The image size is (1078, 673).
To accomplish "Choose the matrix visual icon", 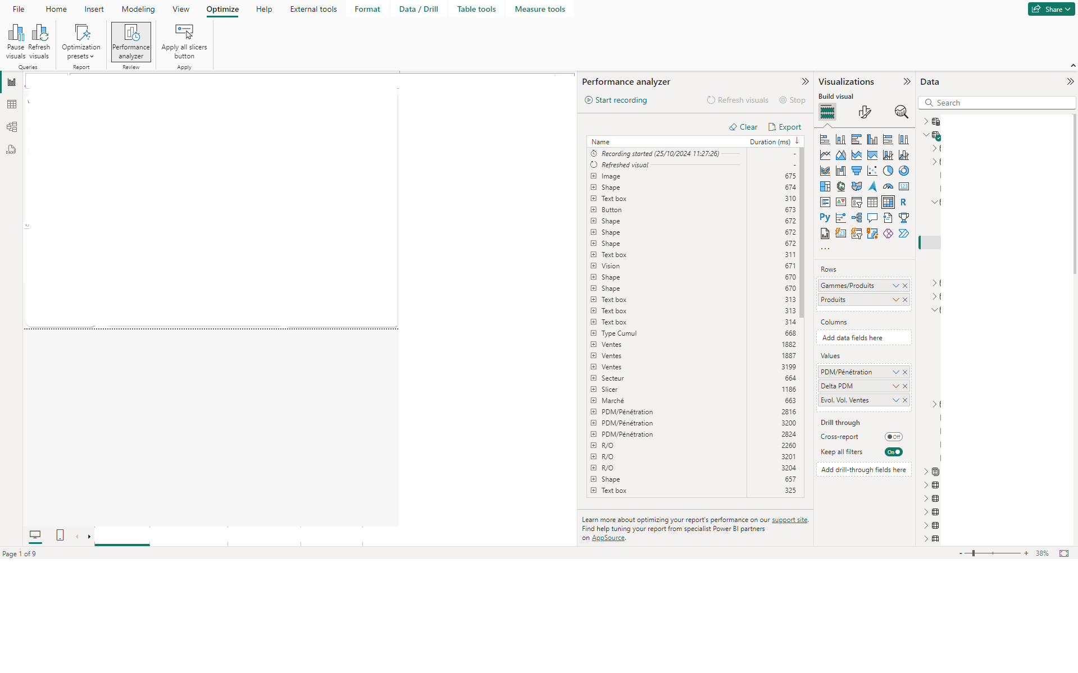I will [x=888, y=203].
